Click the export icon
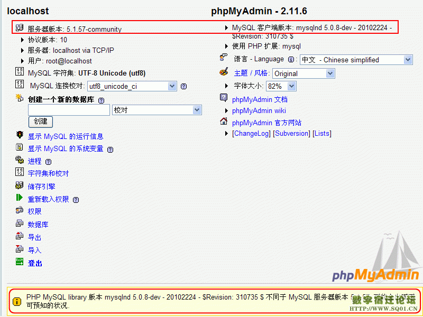This screenshot has height=317, width=423. pyautogui.click(x=20, y=236)
